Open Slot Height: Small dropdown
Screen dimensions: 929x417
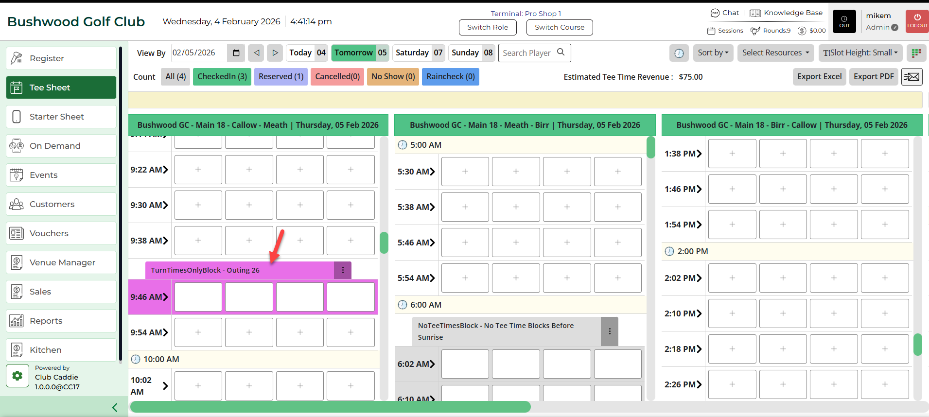860,53
